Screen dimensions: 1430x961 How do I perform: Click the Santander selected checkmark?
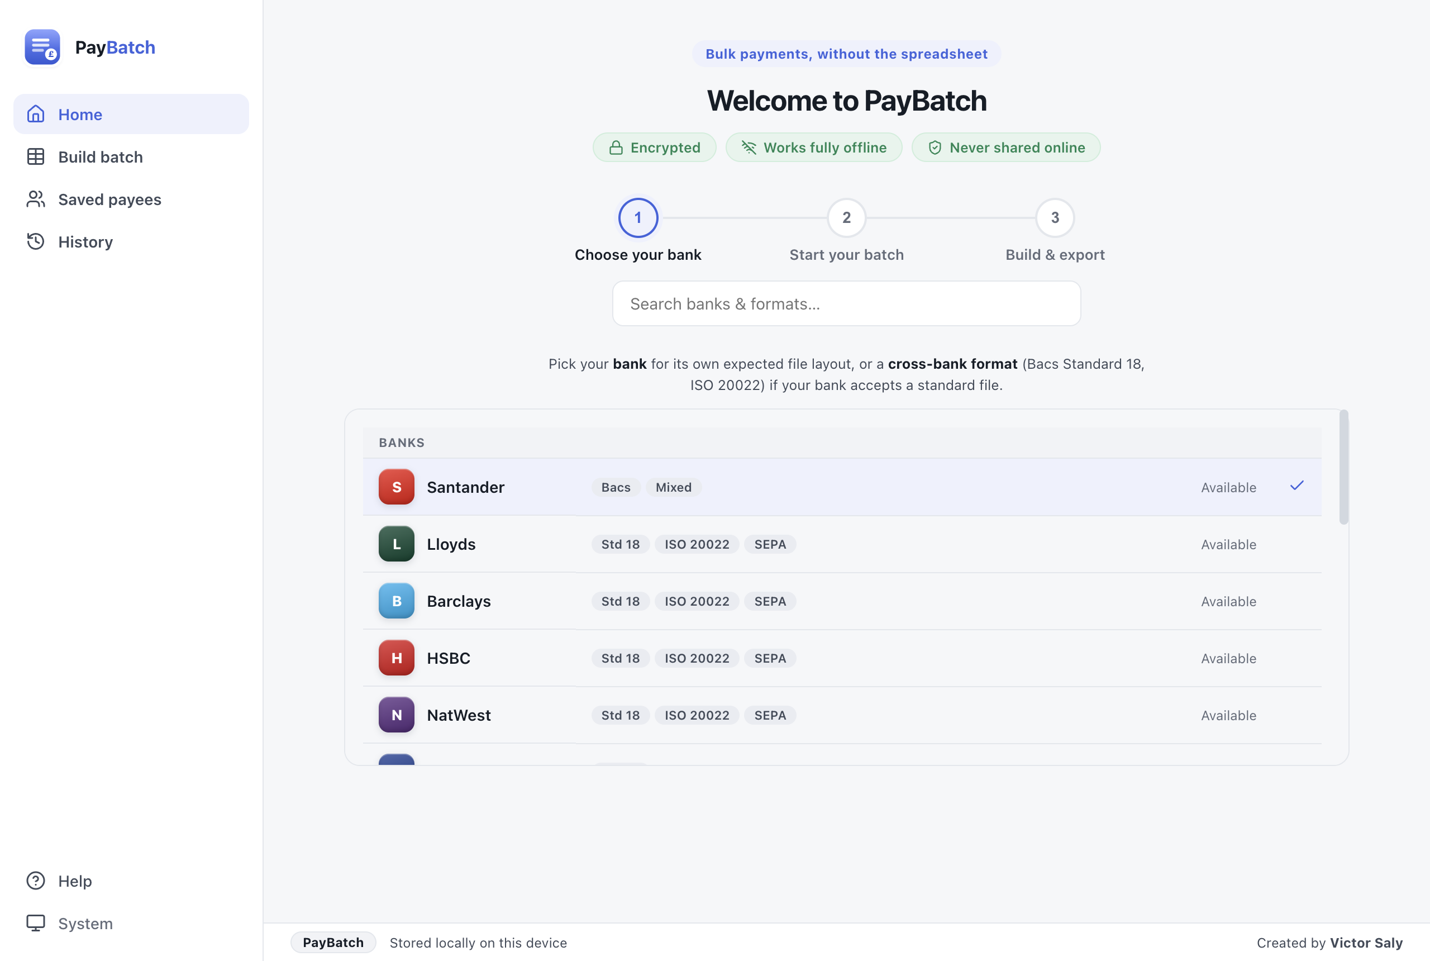point(1296,486)
